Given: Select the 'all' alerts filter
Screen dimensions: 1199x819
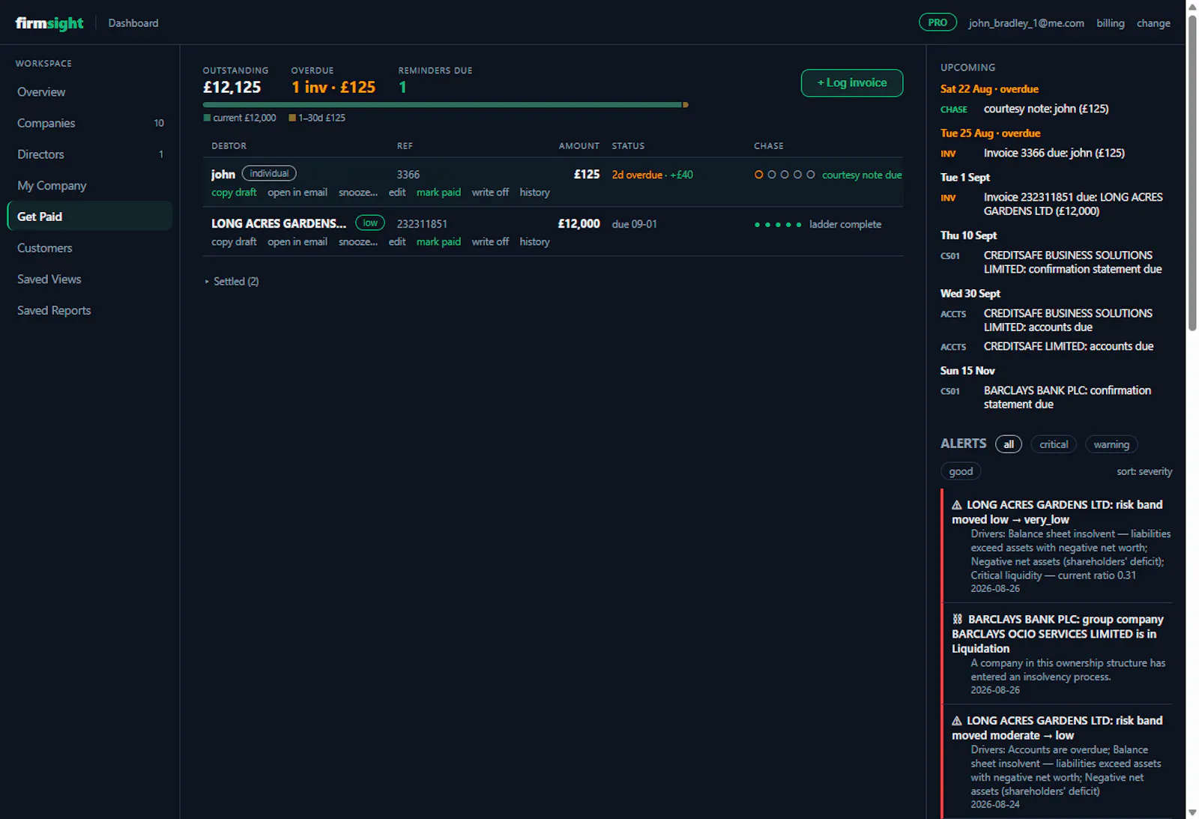Looking at the screenshot, I should pos(1009,444).
